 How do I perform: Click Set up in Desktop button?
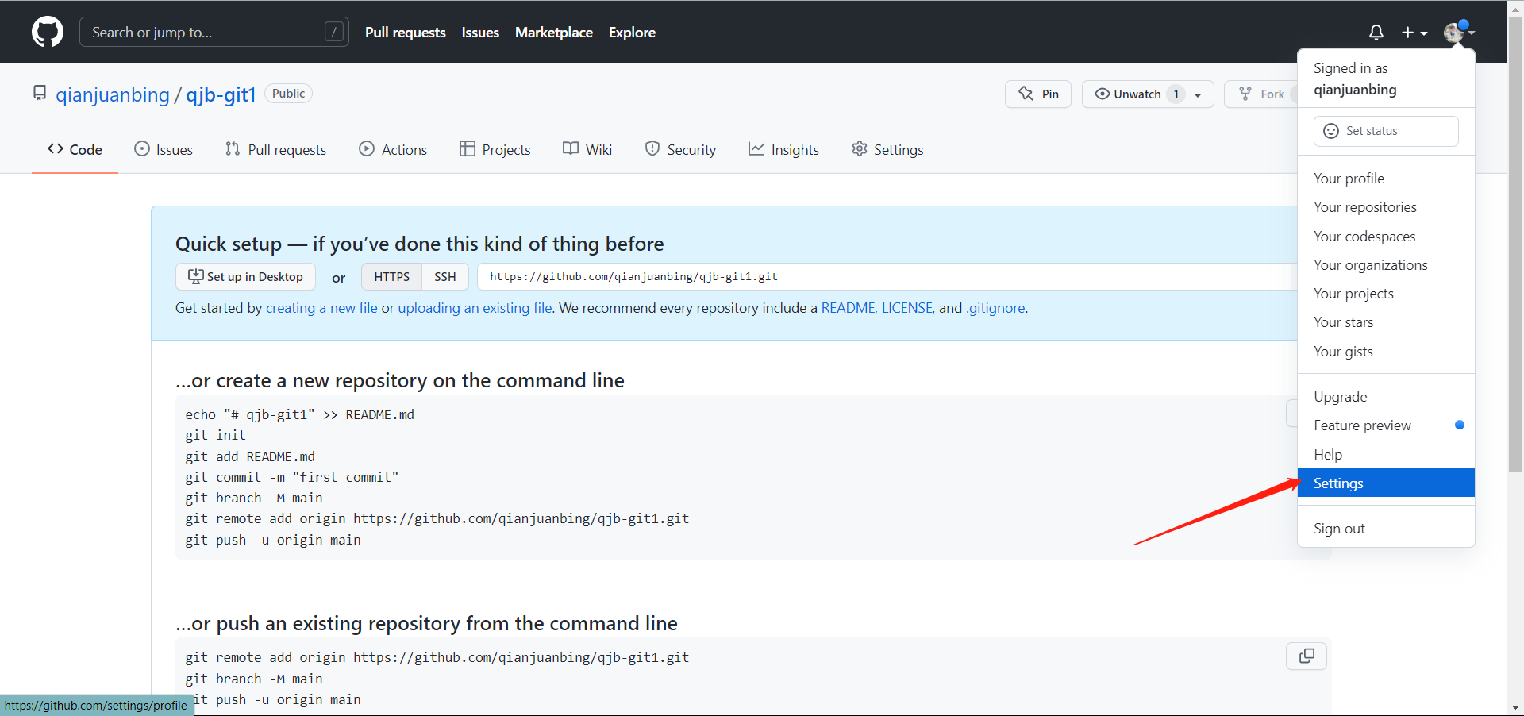click(245, 276)
